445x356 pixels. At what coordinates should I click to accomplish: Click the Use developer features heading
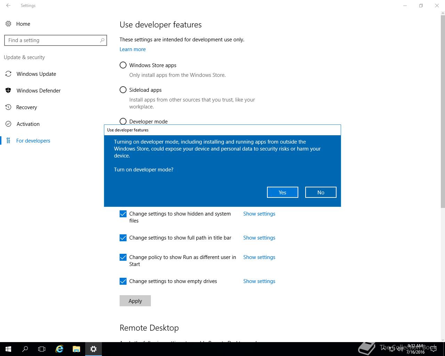click(161, 25)
